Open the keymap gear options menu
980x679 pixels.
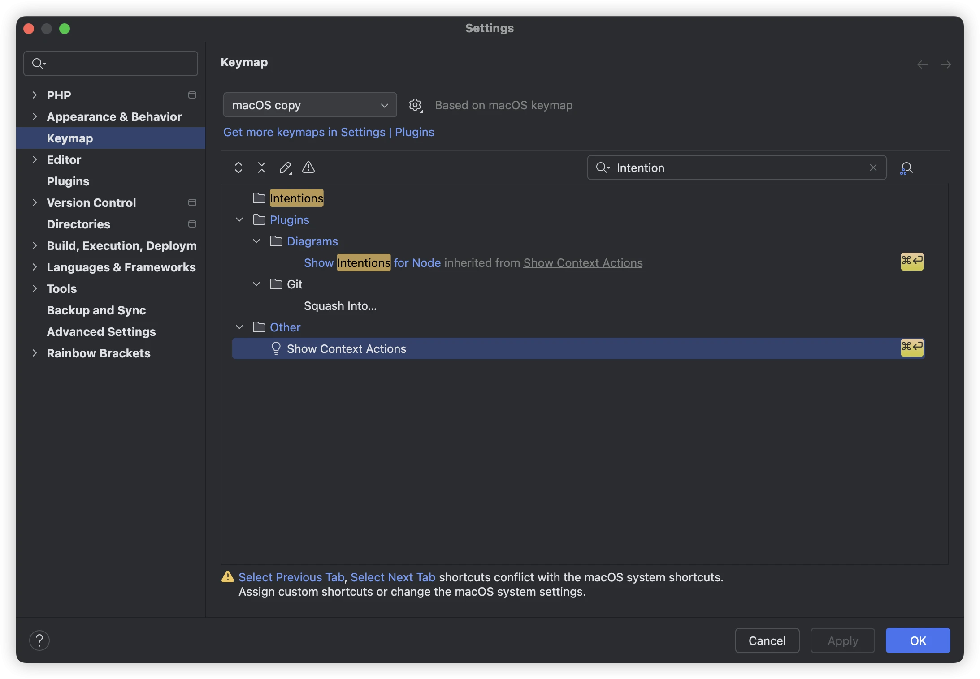click(x=416, y=105)
